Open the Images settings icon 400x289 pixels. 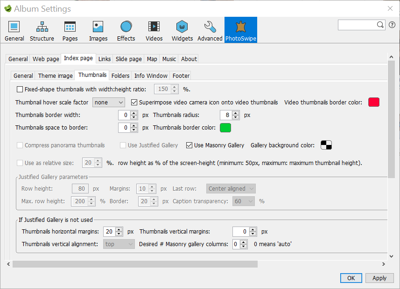(x=98, y=30)
